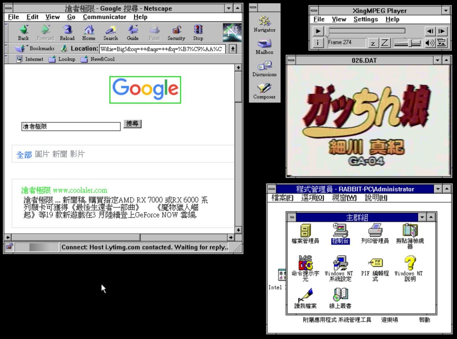Viewport: 457px width, 339px height.
Task: Open the Lookup personal toolbar folder
Action: (62, 59)
